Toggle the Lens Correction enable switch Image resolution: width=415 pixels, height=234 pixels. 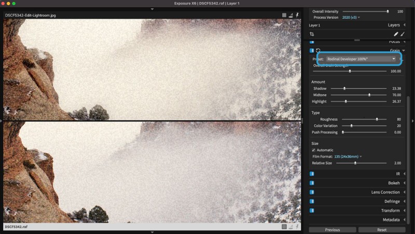coord(312,192)
